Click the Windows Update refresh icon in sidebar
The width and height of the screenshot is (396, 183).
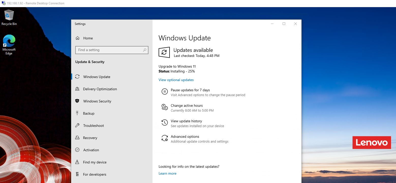(78, 77)
